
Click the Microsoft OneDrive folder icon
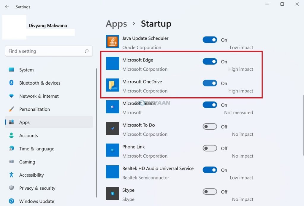tap(113, 85)
